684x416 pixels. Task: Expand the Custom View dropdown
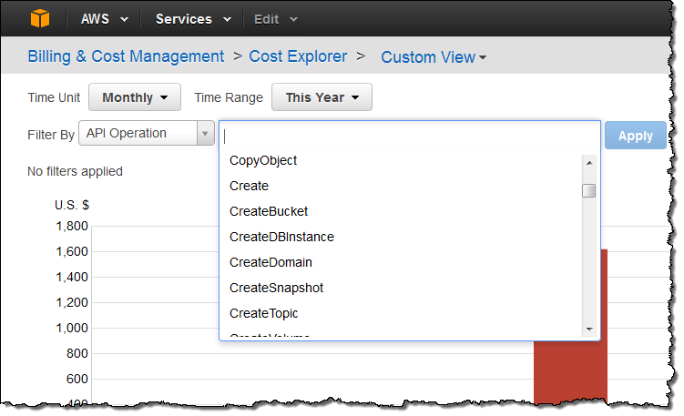click(x=434, y=57)
